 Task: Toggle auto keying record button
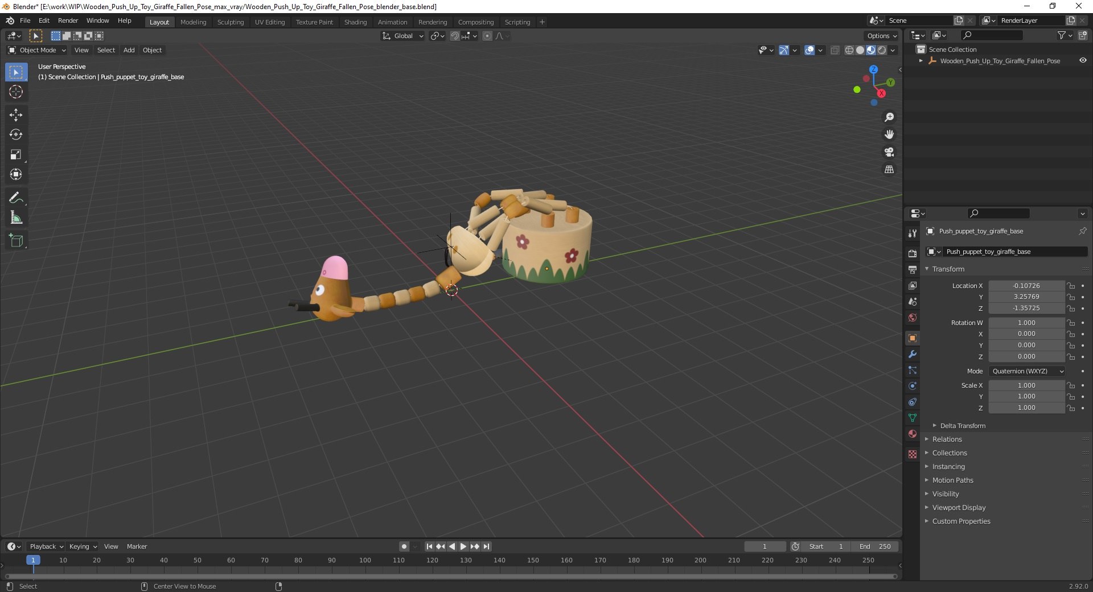[x=404, y=546]
